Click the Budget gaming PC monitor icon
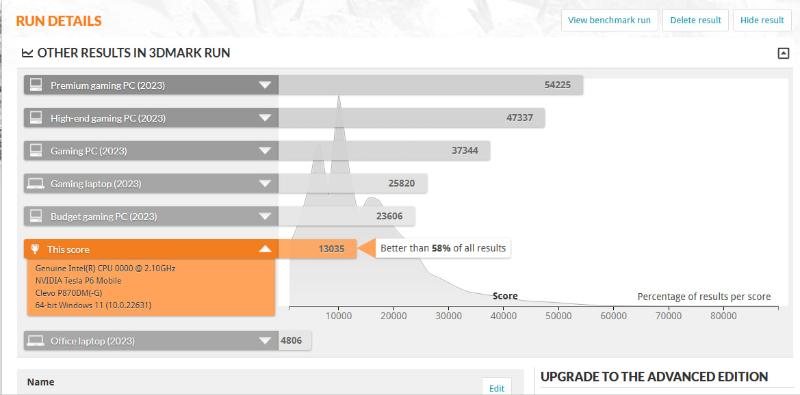 (x=36, y=217)
